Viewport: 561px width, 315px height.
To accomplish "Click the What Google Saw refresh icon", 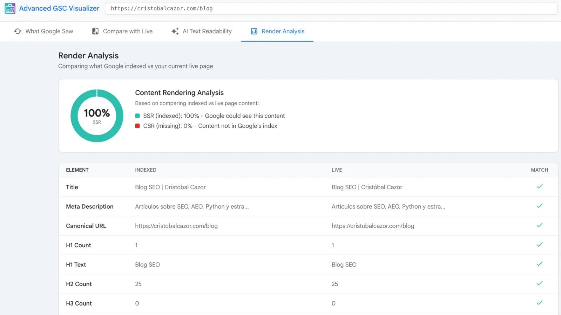I will (x=18, y=31).
